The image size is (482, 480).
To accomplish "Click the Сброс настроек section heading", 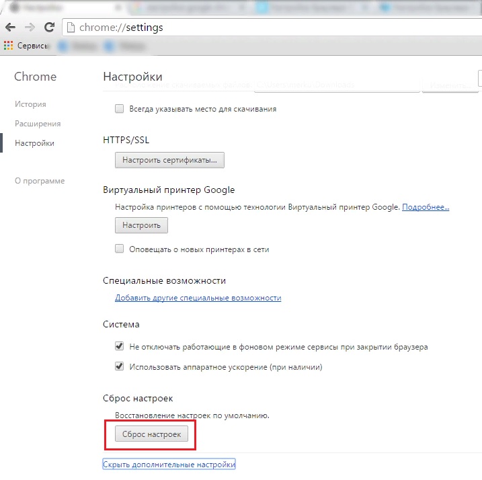I will point(138,399).
